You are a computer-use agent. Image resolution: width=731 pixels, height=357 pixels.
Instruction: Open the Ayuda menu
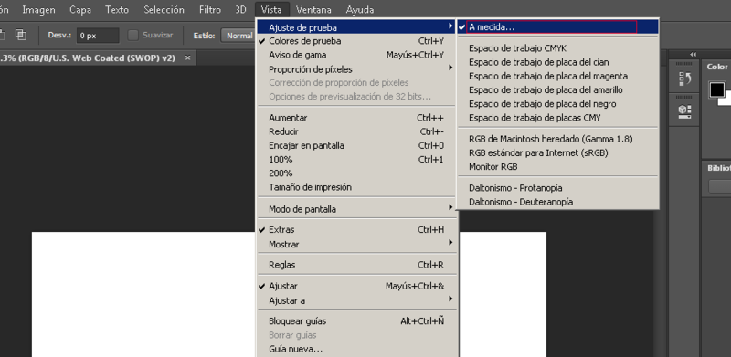pyautogui.click(x=360, y=9)
